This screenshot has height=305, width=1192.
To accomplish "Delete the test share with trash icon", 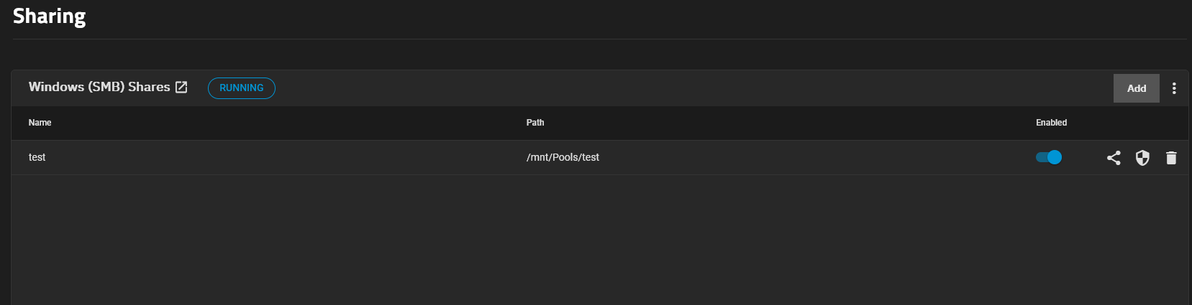I will click(1171, 158).
